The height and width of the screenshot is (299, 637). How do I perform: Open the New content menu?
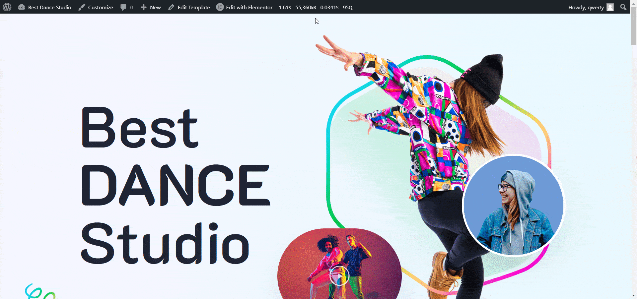[155, 7]
